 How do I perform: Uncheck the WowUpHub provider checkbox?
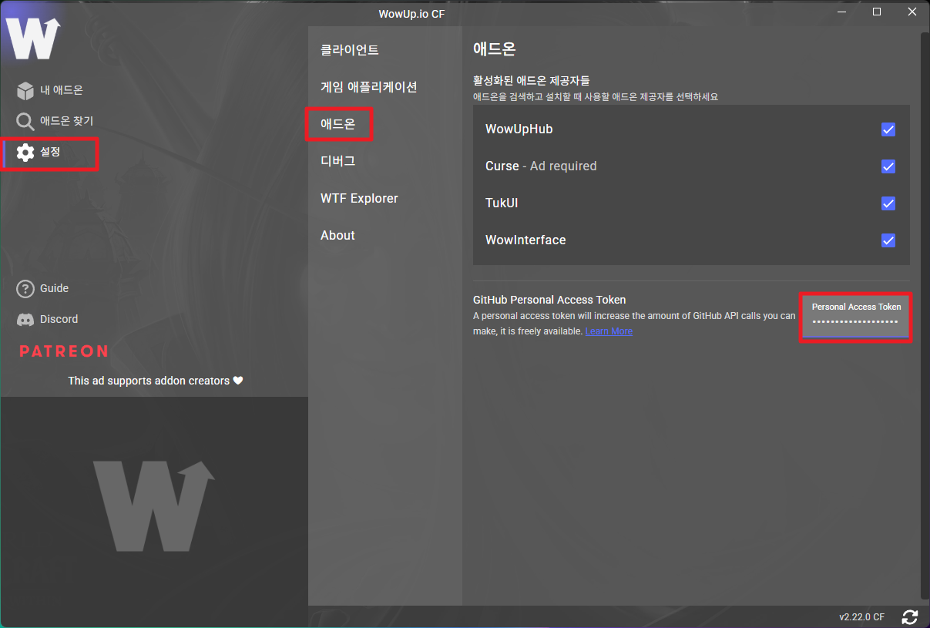(x=888, y=129)
